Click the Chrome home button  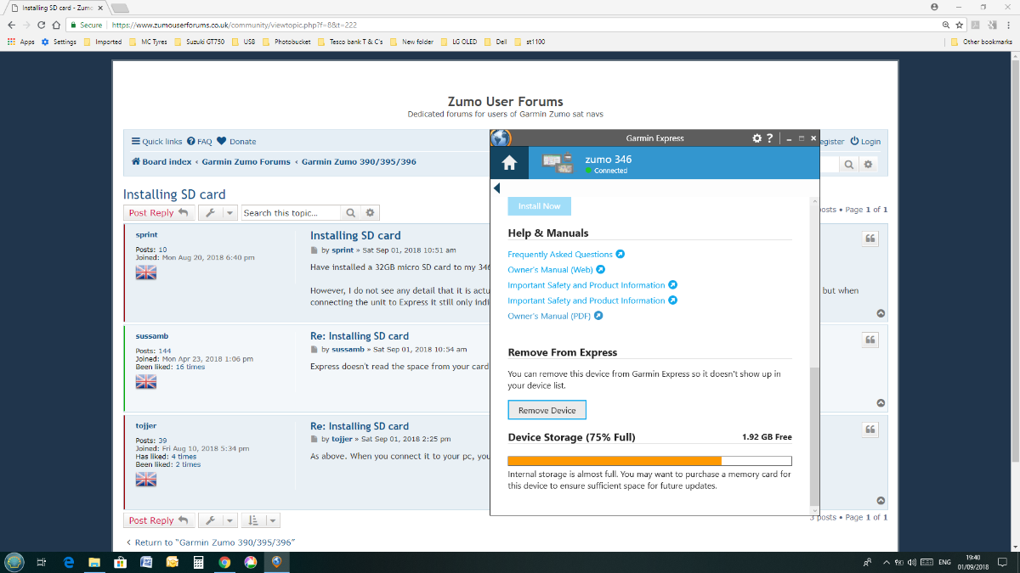(56, 25)
